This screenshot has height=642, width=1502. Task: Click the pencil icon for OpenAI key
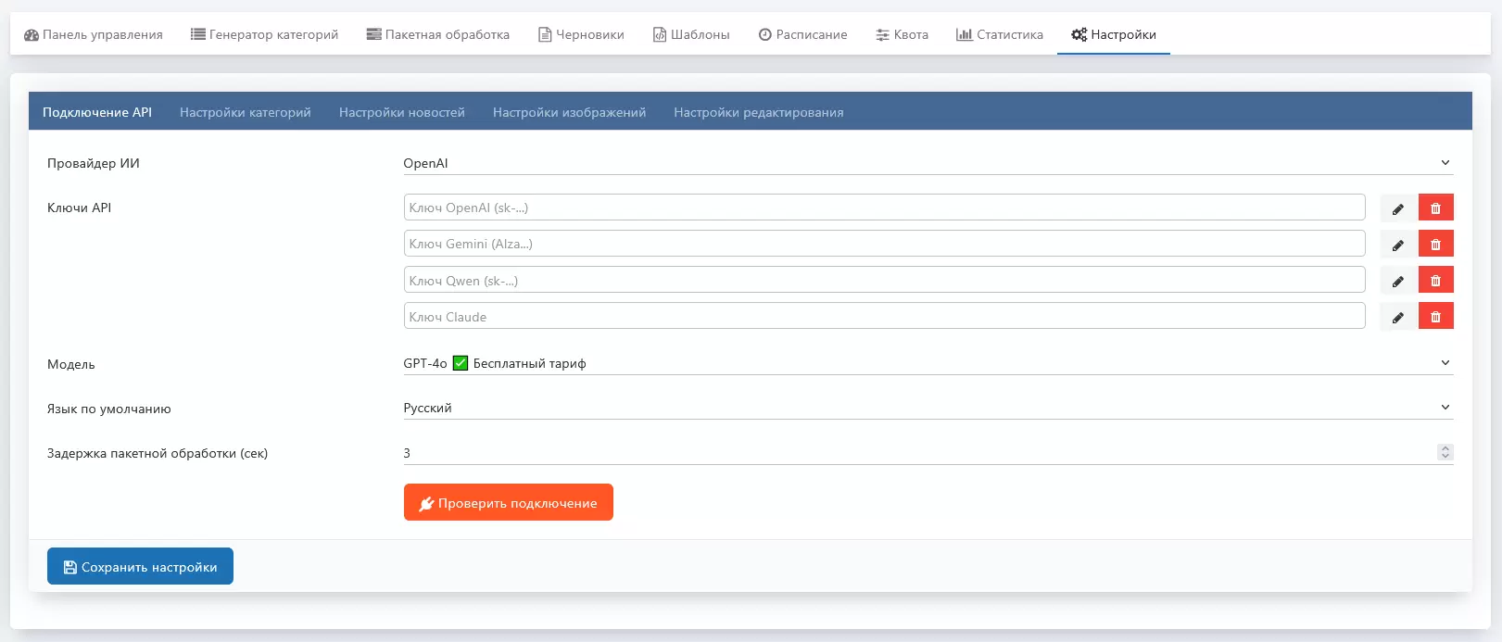[x=1397, y=208]
